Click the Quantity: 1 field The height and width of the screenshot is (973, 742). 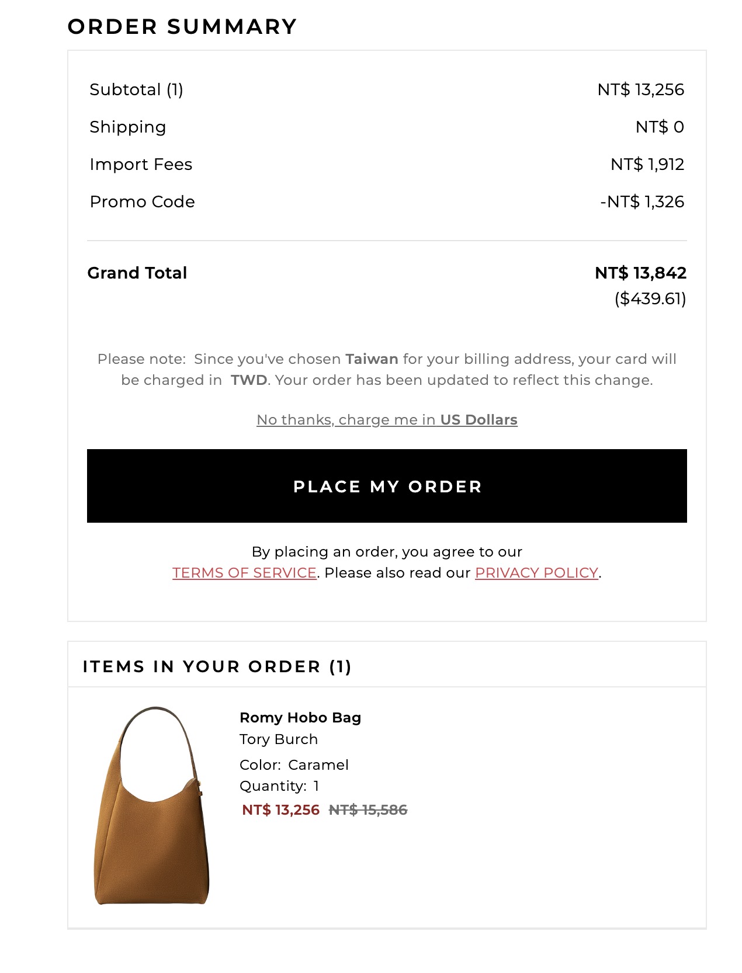coord(278,786)
